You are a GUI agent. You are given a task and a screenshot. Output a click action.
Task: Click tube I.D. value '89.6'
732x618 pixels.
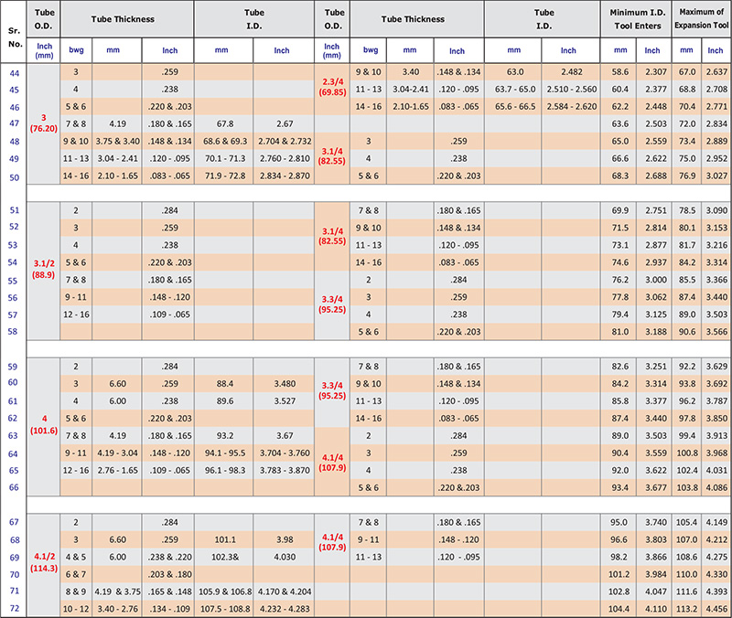225,401
